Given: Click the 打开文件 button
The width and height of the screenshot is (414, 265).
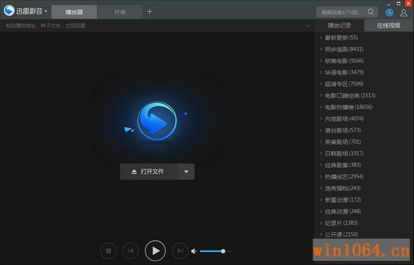Looking at the screenshot, I should click(x=149, y=172).
